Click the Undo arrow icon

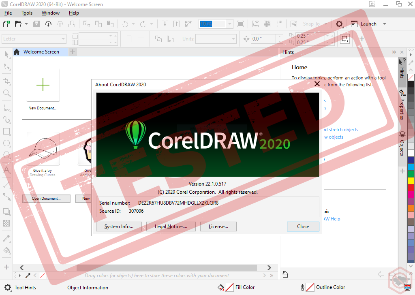(x=125, y=24)
